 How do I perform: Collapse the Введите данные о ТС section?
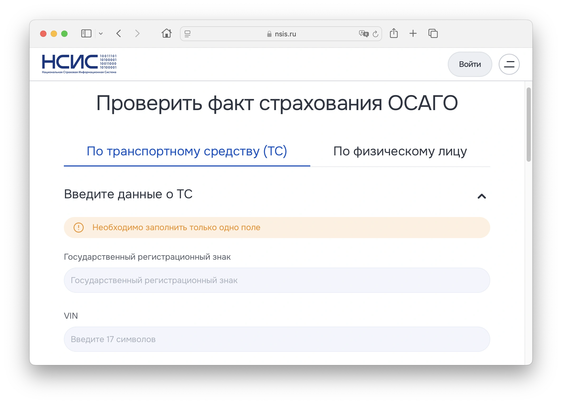(x=482, y=196)
